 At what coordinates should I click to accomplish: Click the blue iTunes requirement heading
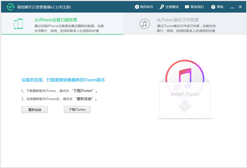pos(63,80)
